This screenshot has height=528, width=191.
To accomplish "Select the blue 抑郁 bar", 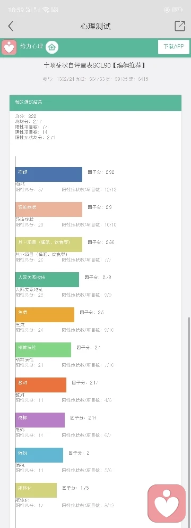I will click(48, 174).
